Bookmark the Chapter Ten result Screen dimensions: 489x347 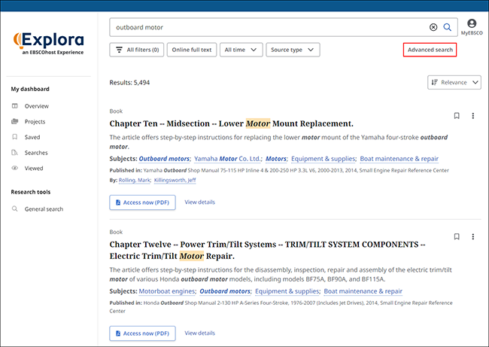tap(457, 116)
